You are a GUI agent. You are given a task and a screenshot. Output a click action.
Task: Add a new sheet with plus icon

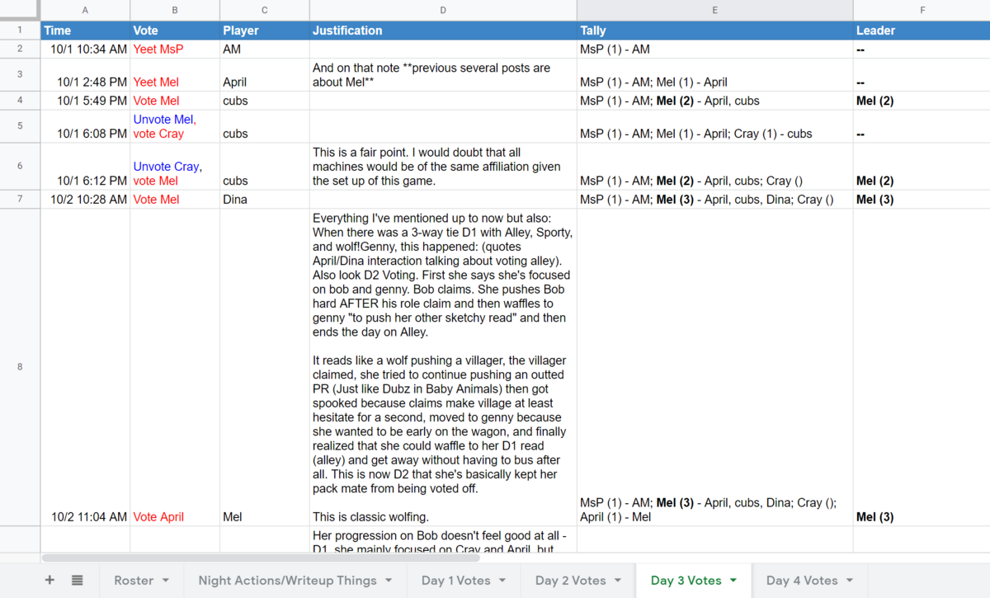[49, 581]
